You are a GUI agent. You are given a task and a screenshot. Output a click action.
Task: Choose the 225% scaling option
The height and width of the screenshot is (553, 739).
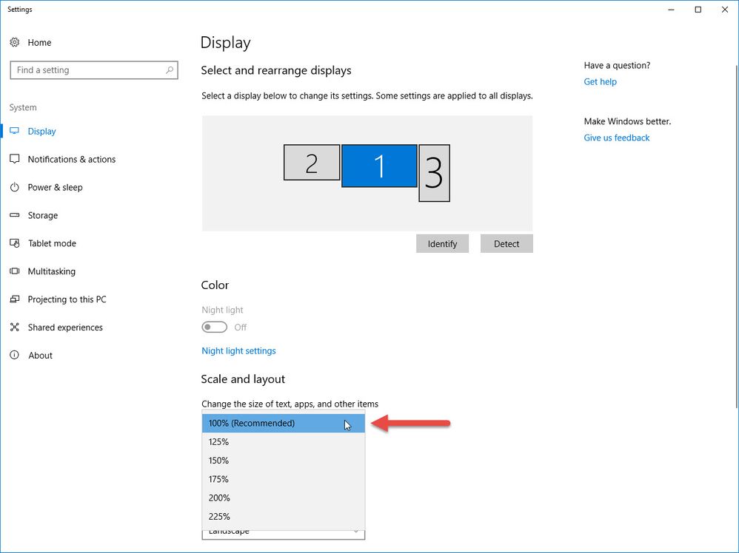pyautogui.click(x=284, y=516)
